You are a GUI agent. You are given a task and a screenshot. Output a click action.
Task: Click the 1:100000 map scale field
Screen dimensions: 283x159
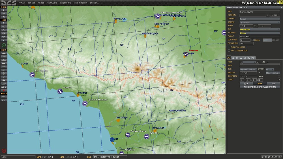click(106, 157)
